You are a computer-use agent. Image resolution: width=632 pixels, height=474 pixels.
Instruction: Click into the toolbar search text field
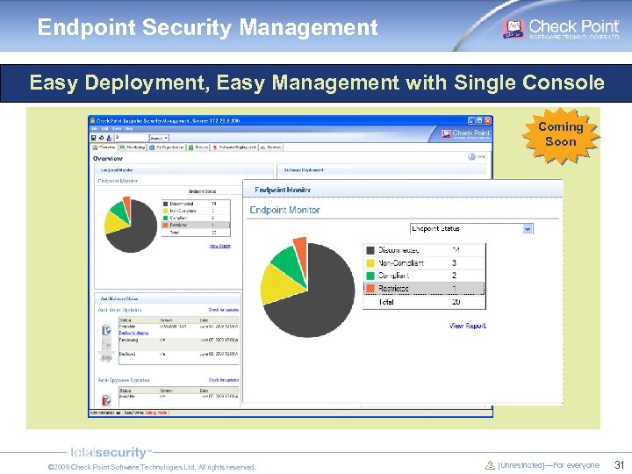132,138
